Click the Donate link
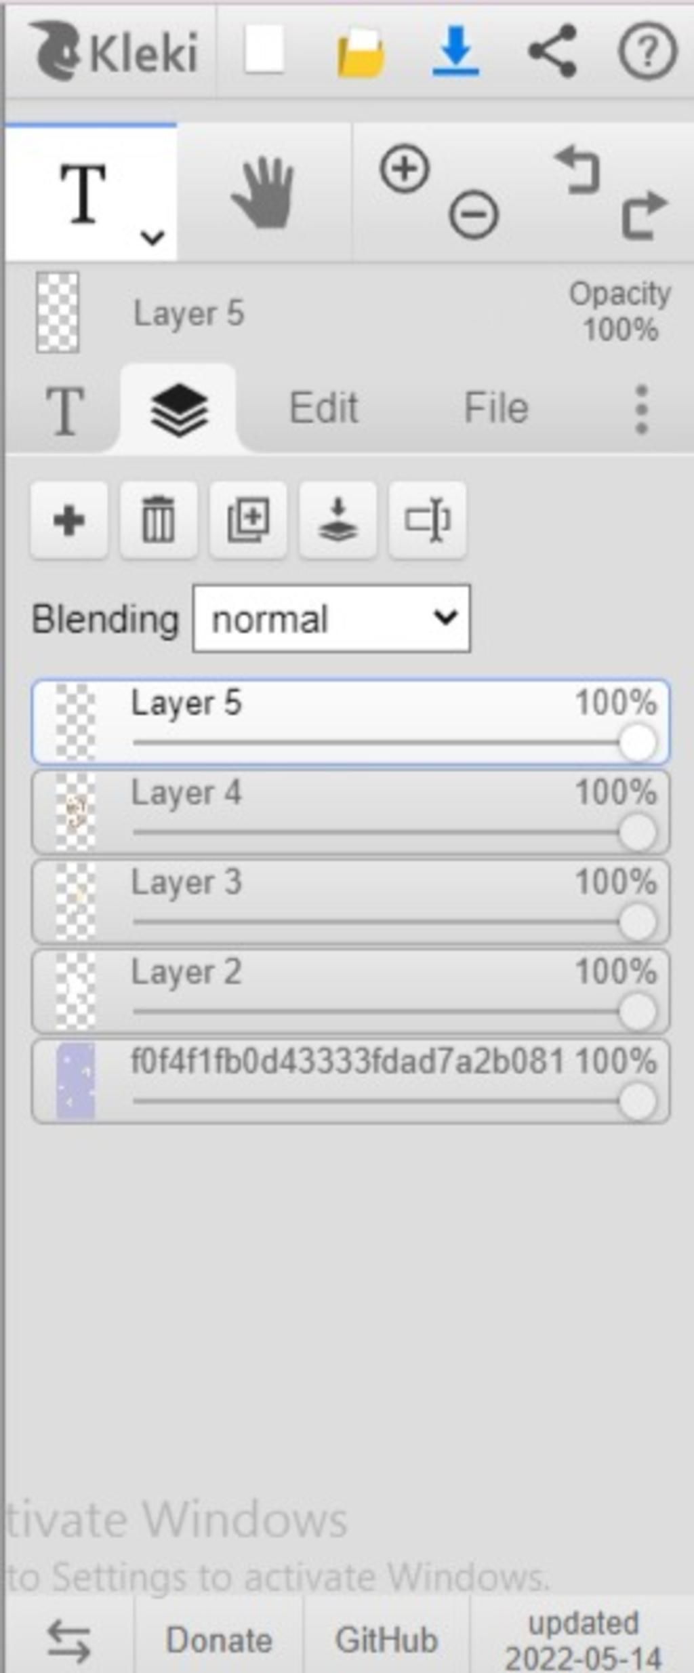 pyautogui.click(x=219, y=1640)
